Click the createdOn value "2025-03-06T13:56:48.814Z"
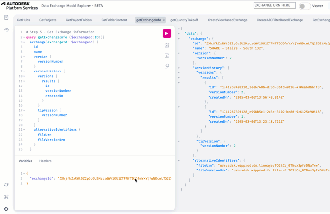The height and width of the screenshot is (214, 330). coord(259,97)
